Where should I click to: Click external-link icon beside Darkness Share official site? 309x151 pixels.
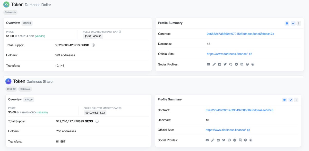pos(248,130)
